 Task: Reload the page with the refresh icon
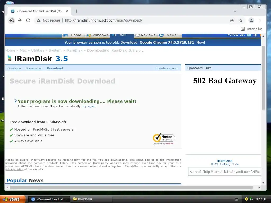[28, 20]
